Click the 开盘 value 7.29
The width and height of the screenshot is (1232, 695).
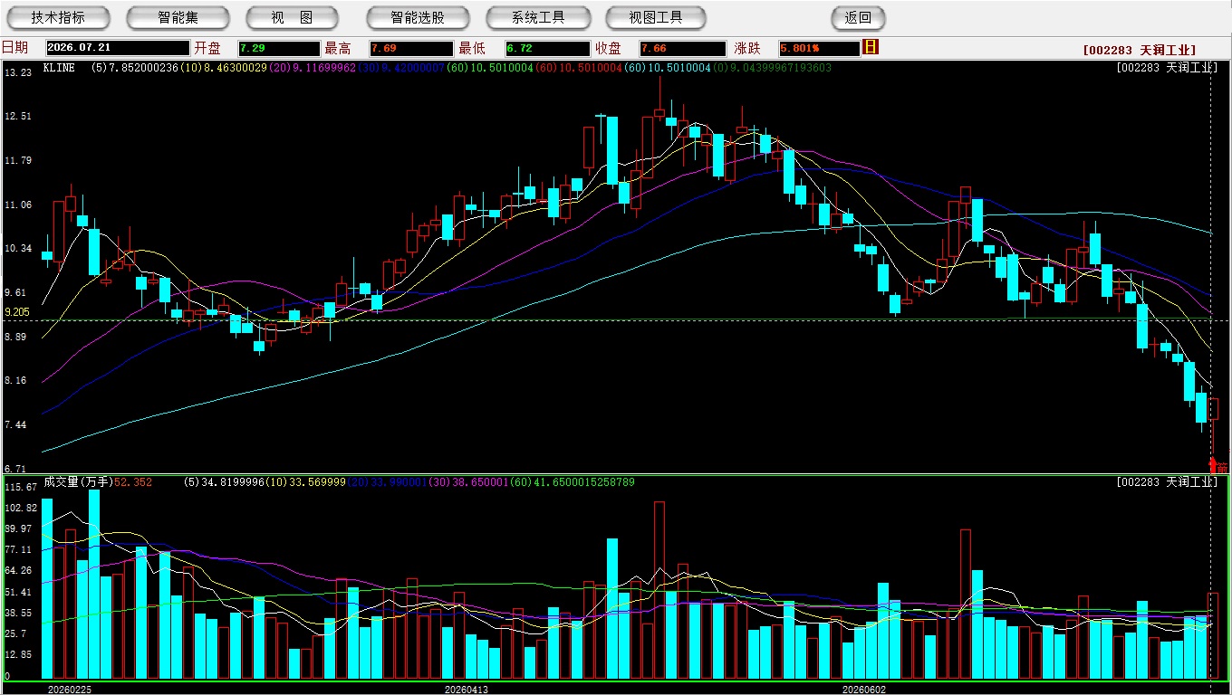tap(279, 48)
